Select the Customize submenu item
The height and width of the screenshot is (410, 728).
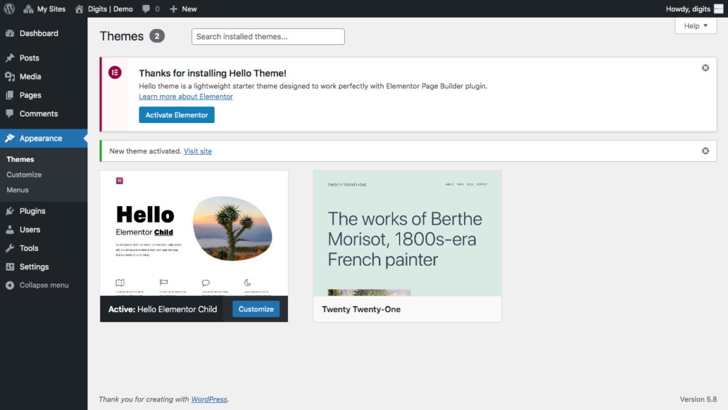coord(24,174)
